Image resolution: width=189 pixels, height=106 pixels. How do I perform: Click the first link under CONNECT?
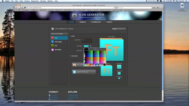(53, 95)
